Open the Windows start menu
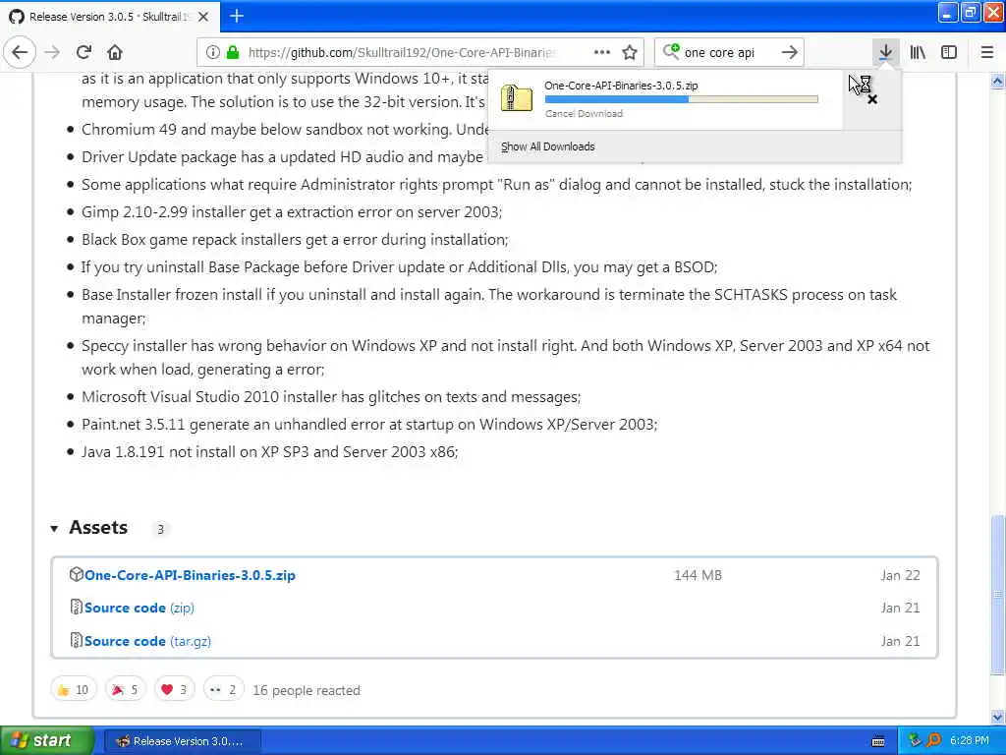 tap(46, 741)
